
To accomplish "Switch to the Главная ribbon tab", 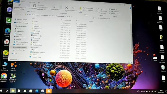I will pyautogui.click(x=23, y=2).
